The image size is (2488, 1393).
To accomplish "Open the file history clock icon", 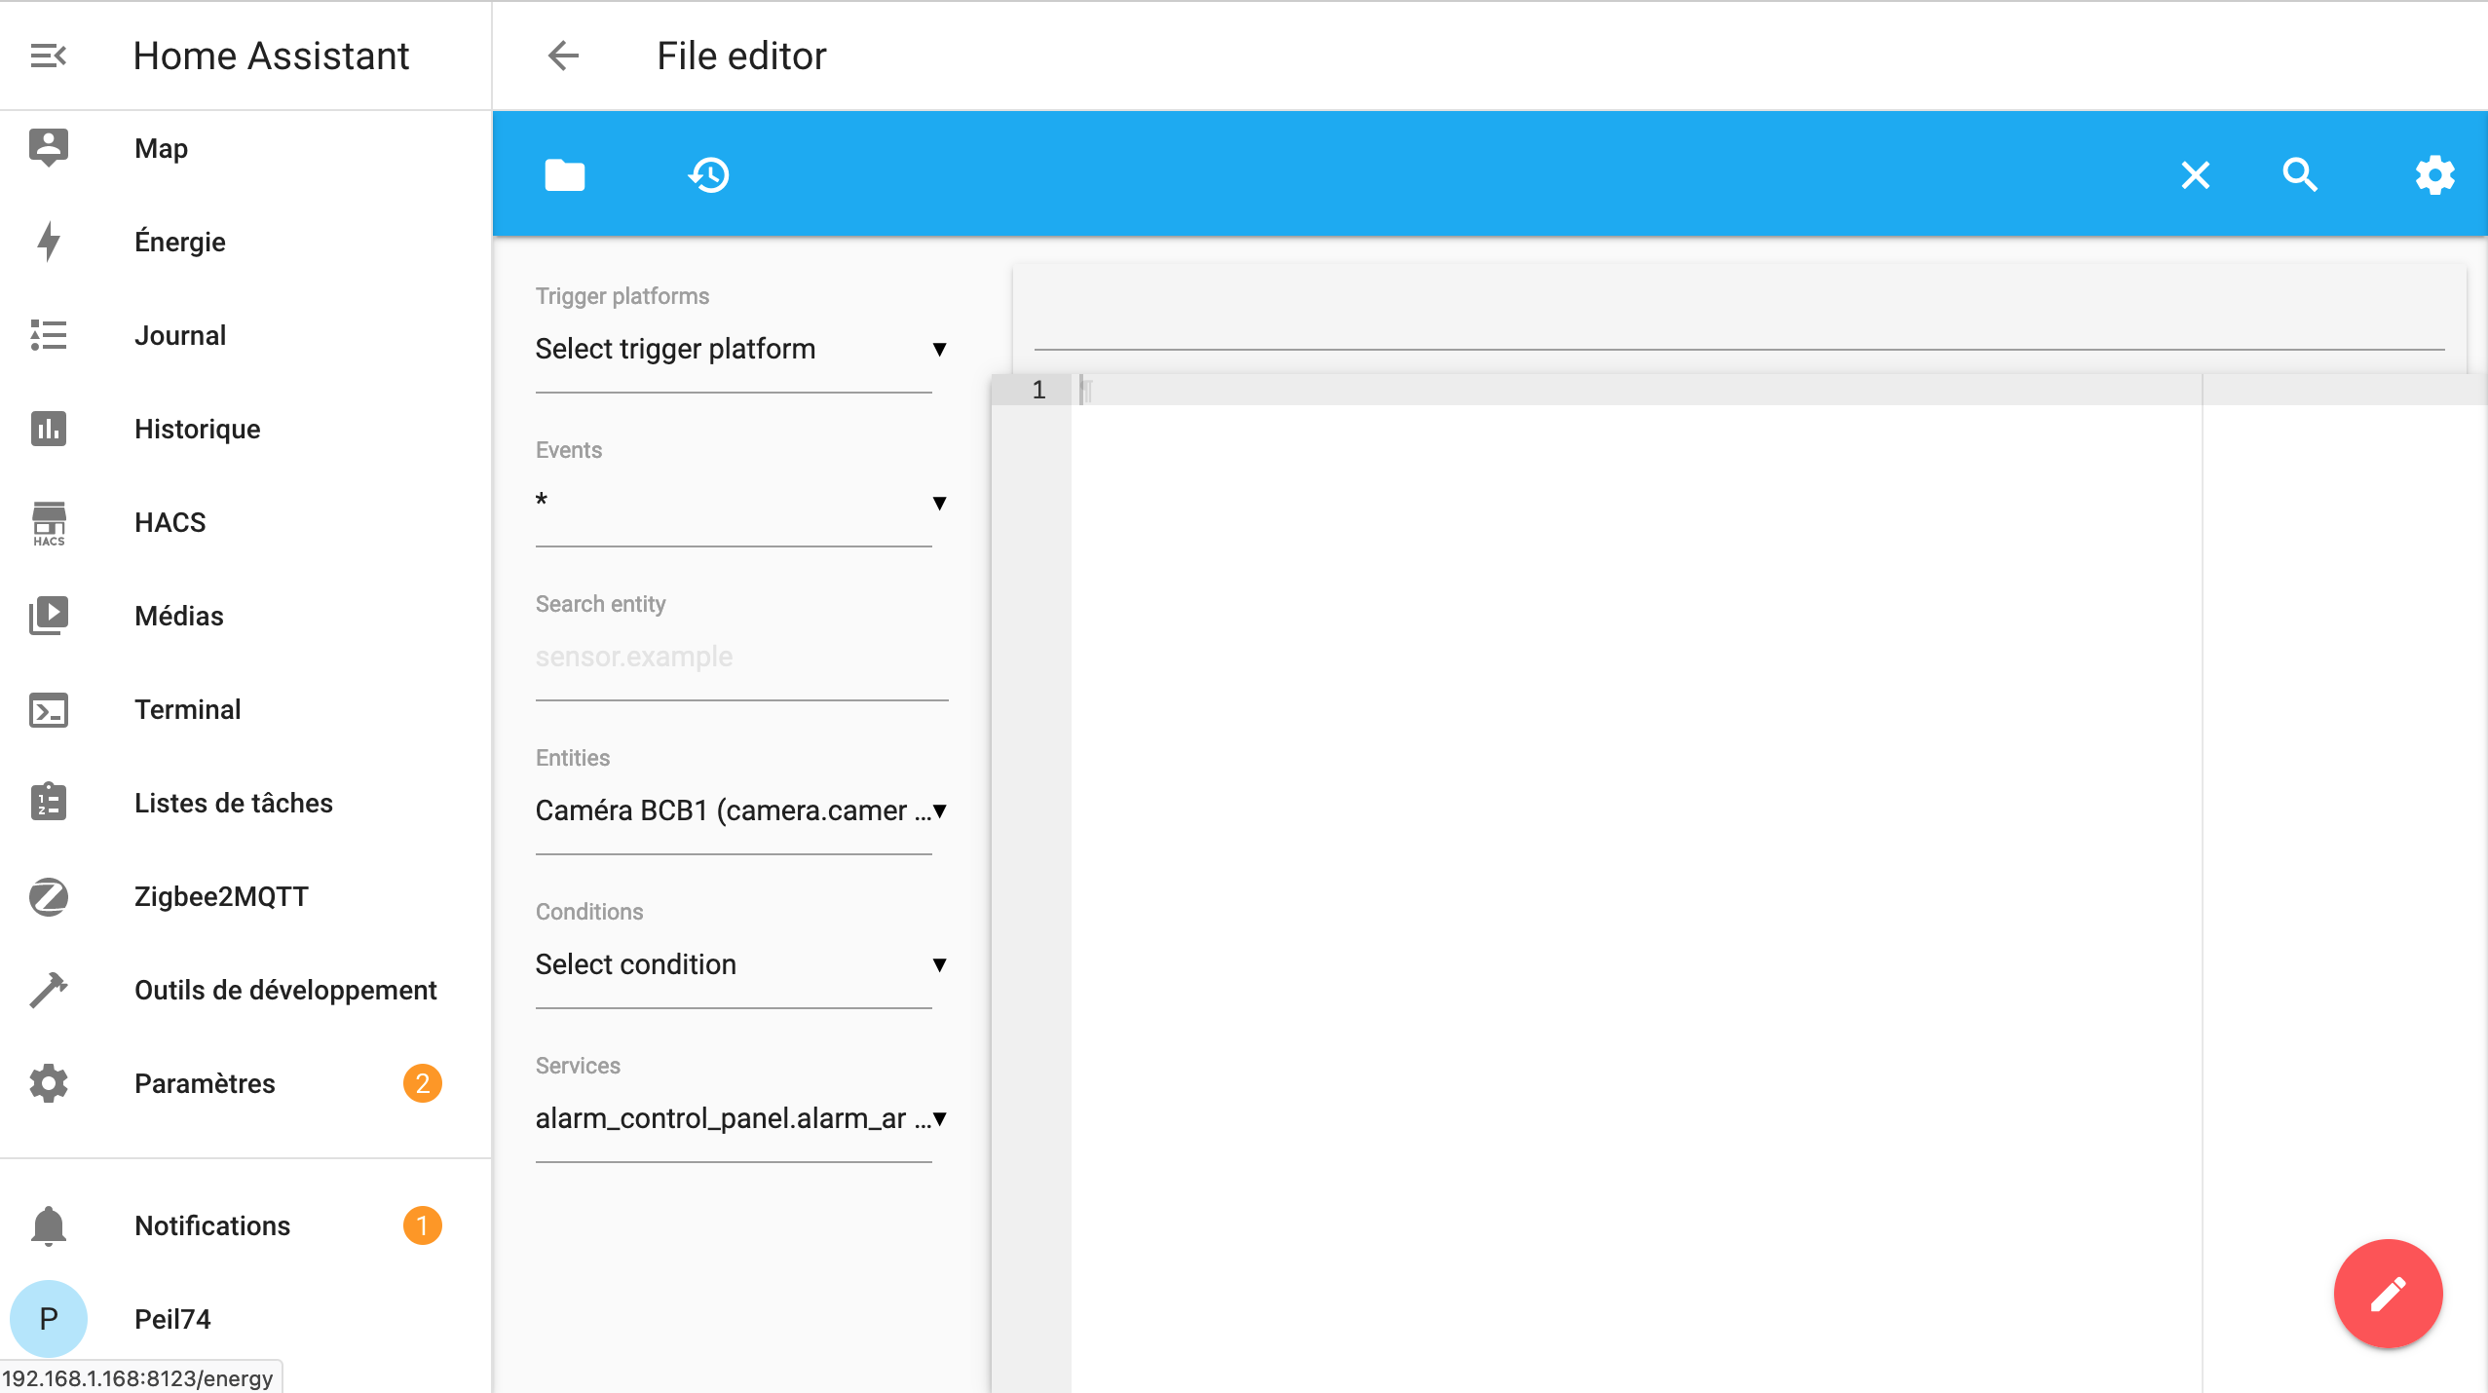I will click(708, 175).
